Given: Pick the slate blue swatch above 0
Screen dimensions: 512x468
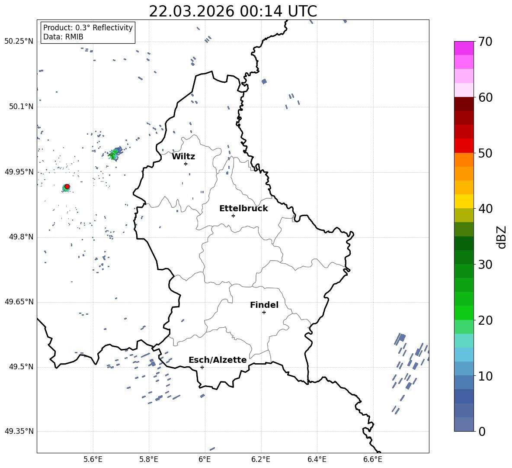Looking at the screenshot, I should click(464, 424).
